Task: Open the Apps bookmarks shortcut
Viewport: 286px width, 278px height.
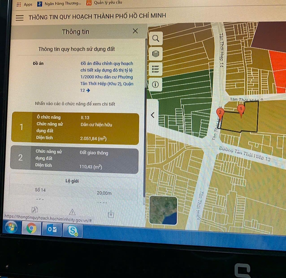Action: tap(24, 4)
